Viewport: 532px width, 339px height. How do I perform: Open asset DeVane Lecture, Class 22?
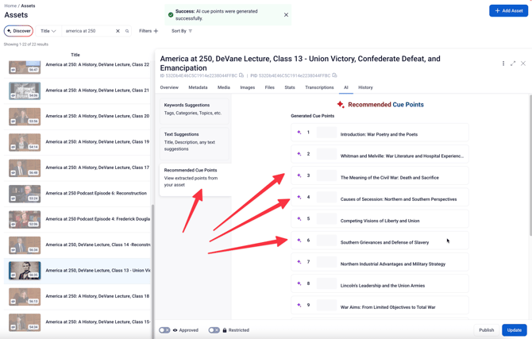pyautogui.click(x=97, y=64)
